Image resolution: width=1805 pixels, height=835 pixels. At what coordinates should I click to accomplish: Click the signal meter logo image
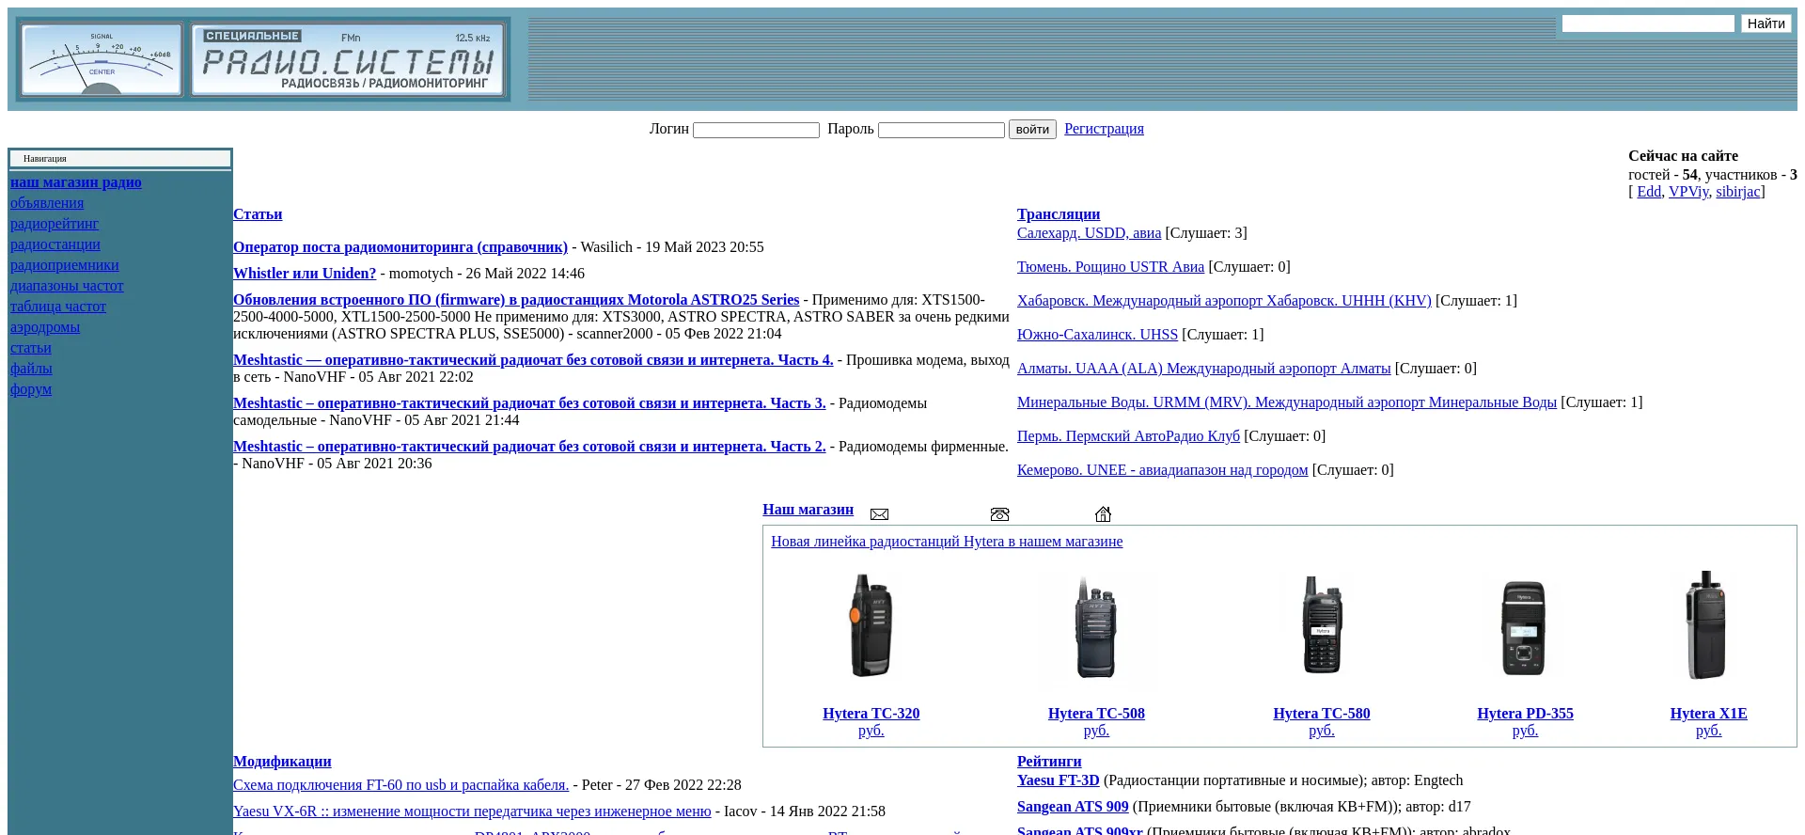[102, 59]
